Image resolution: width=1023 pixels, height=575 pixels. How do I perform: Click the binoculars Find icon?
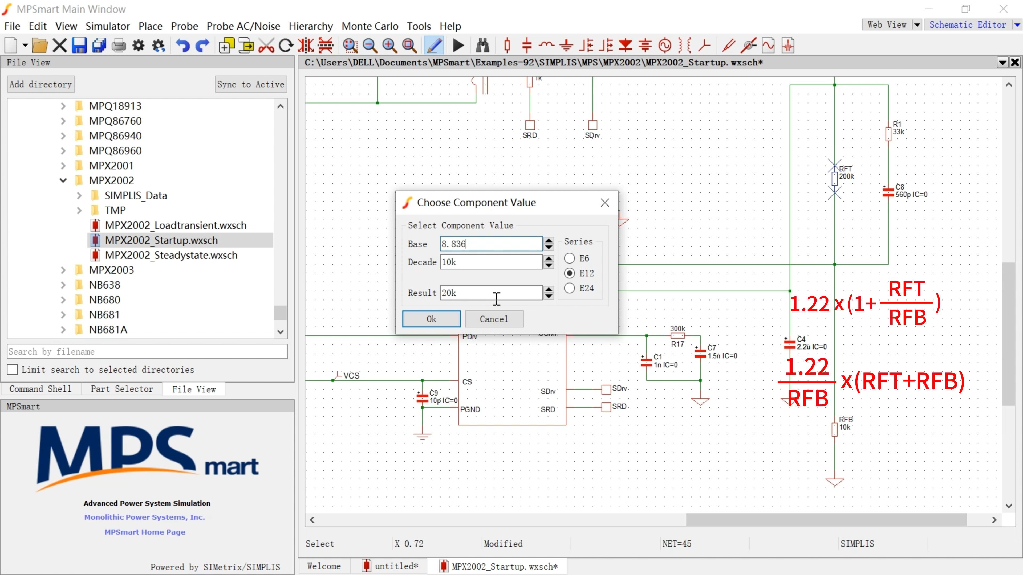tap(482, 46)
